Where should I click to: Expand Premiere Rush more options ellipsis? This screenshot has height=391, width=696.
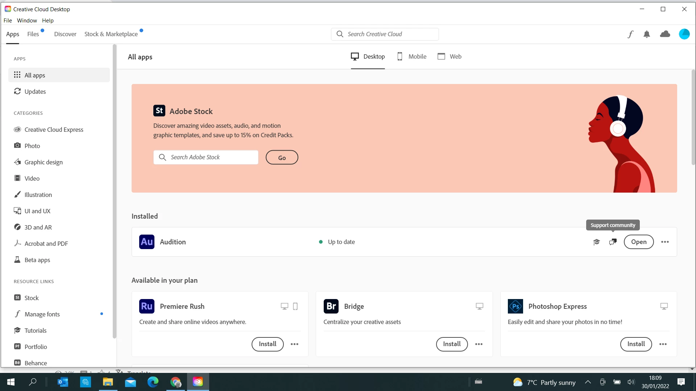point(294,344)
